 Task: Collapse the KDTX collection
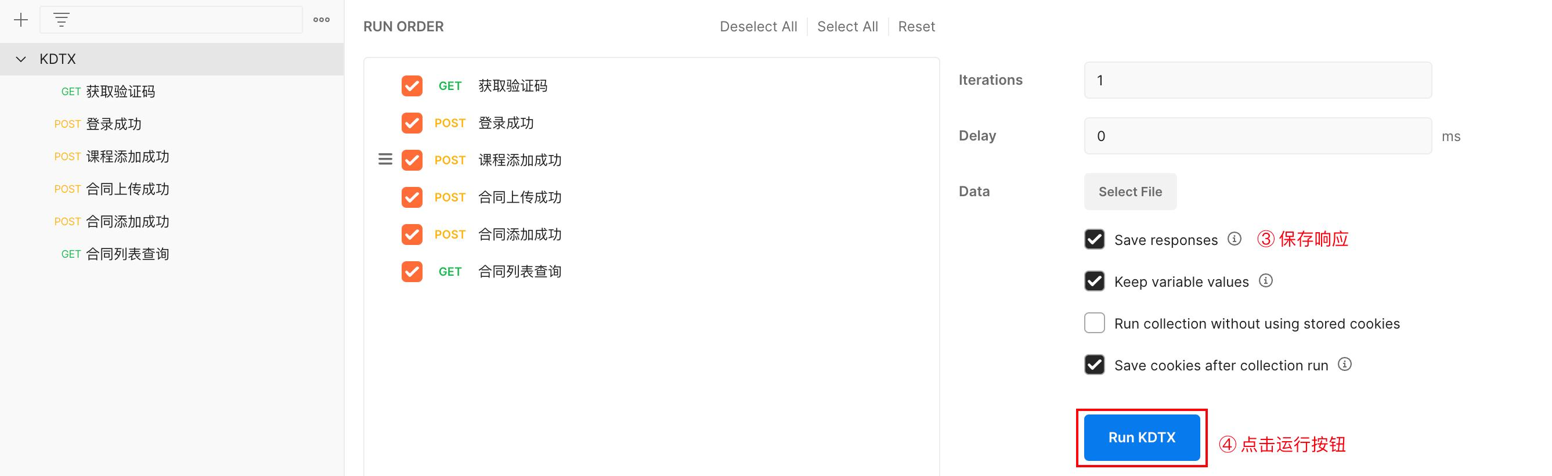pyautogui.click(x=21, y=59)
